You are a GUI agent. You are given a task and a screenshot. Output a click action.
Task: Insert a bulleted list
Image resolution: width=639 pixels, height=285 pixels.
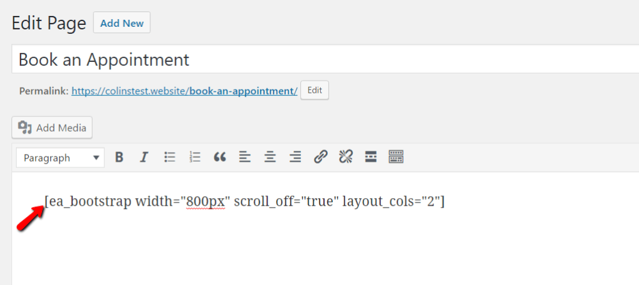[x=169, y=157]
